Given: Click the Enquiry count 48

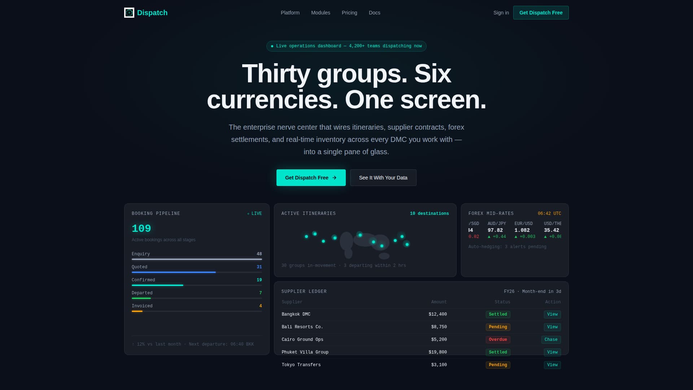Looking at the screenshot, I should click(x=259, y=254).
